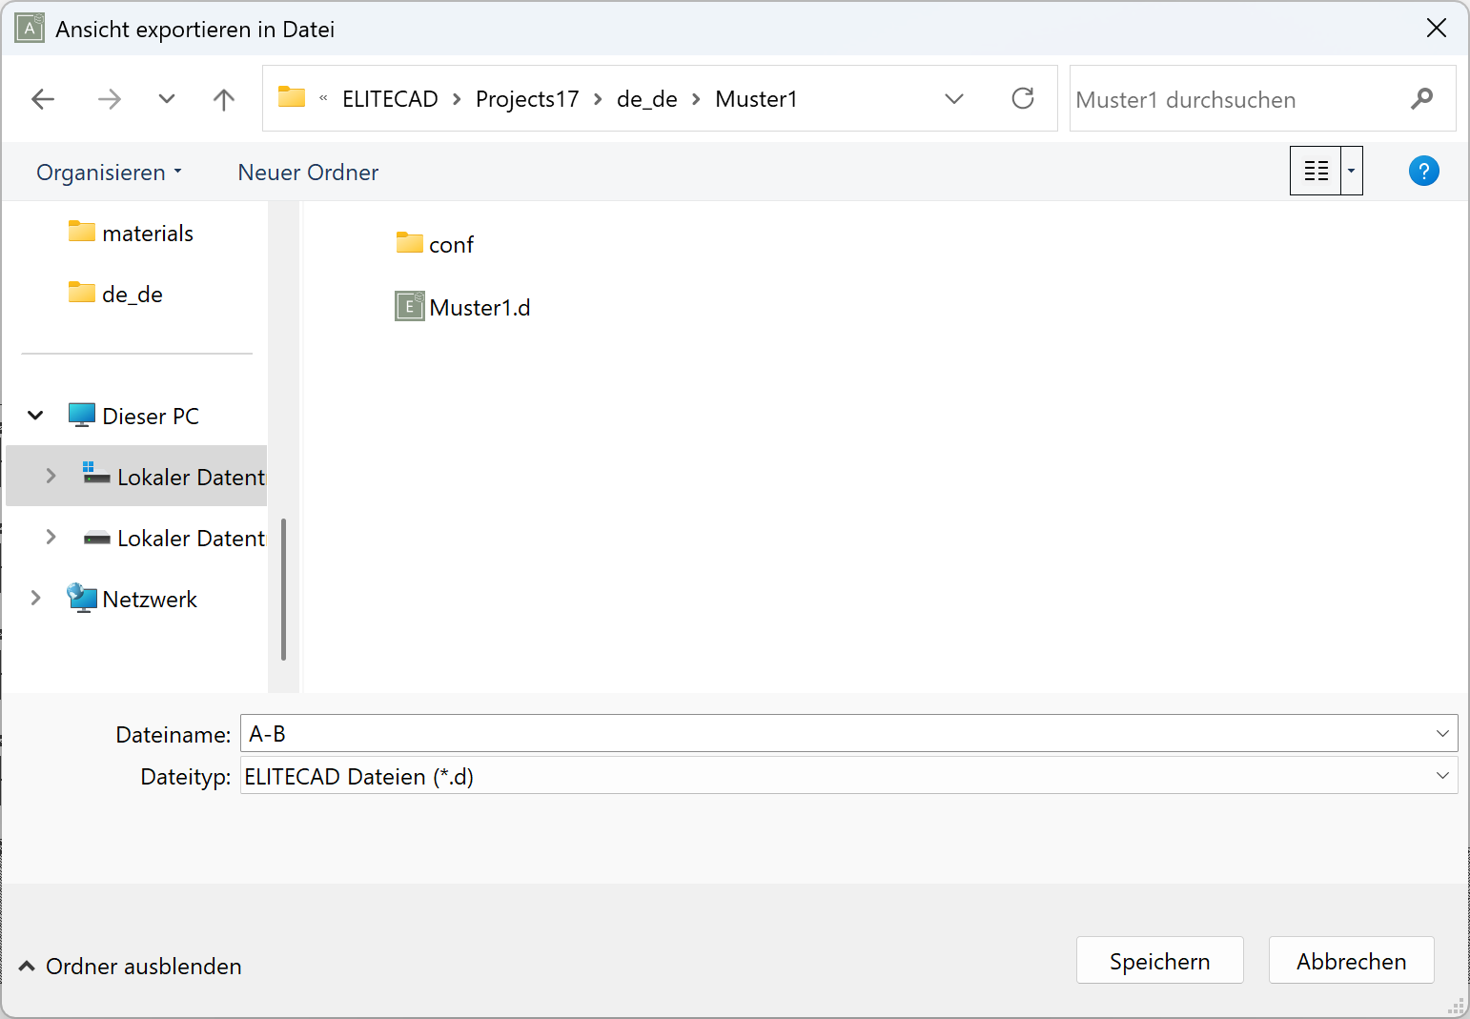Viewport: 1470px width, 1019px height.
Task: Open the Dateityp dropdown
Action: click(x=1442, y=776)
